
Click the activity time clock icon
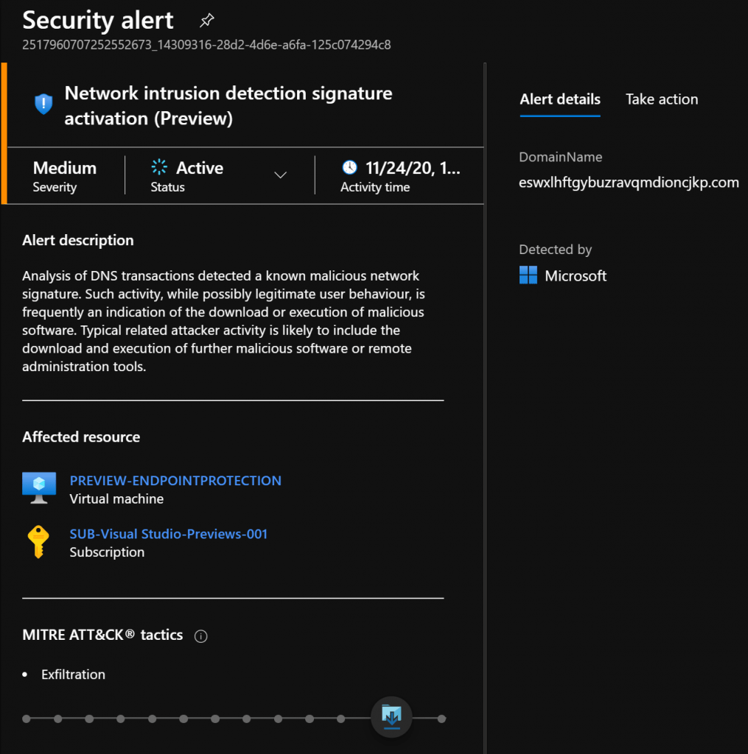(x=350, y=167)
